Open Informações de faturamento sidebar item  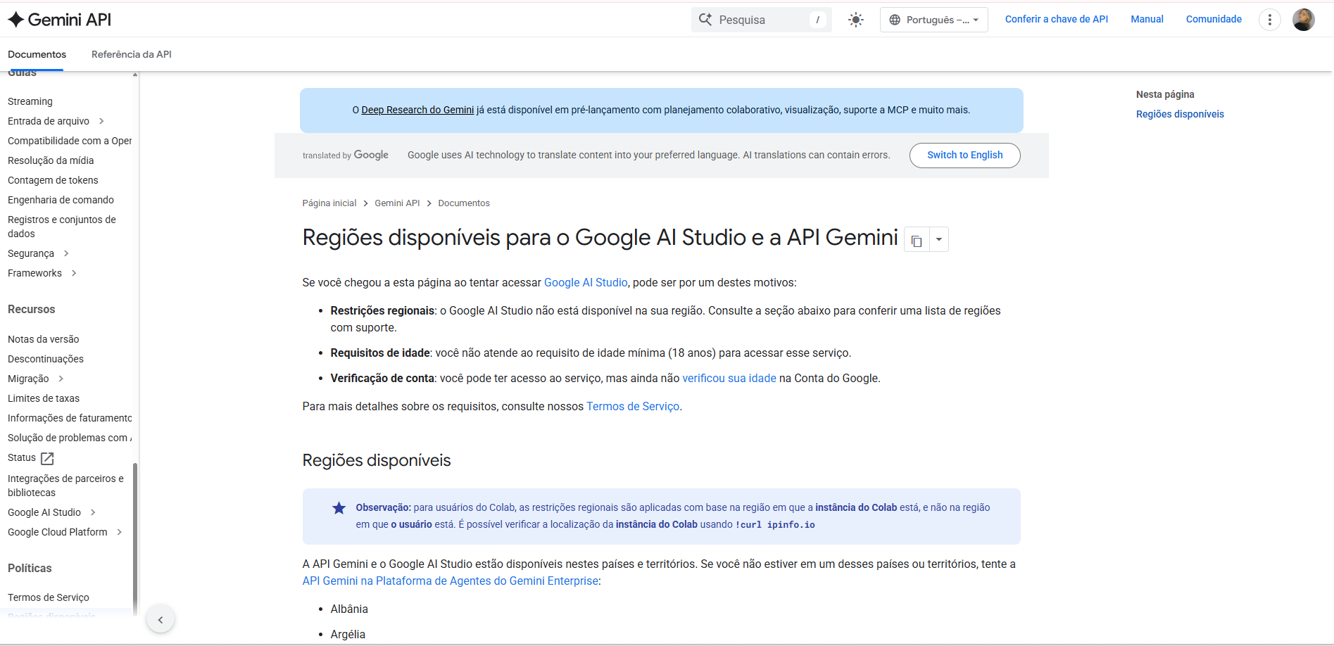point(70,418)
